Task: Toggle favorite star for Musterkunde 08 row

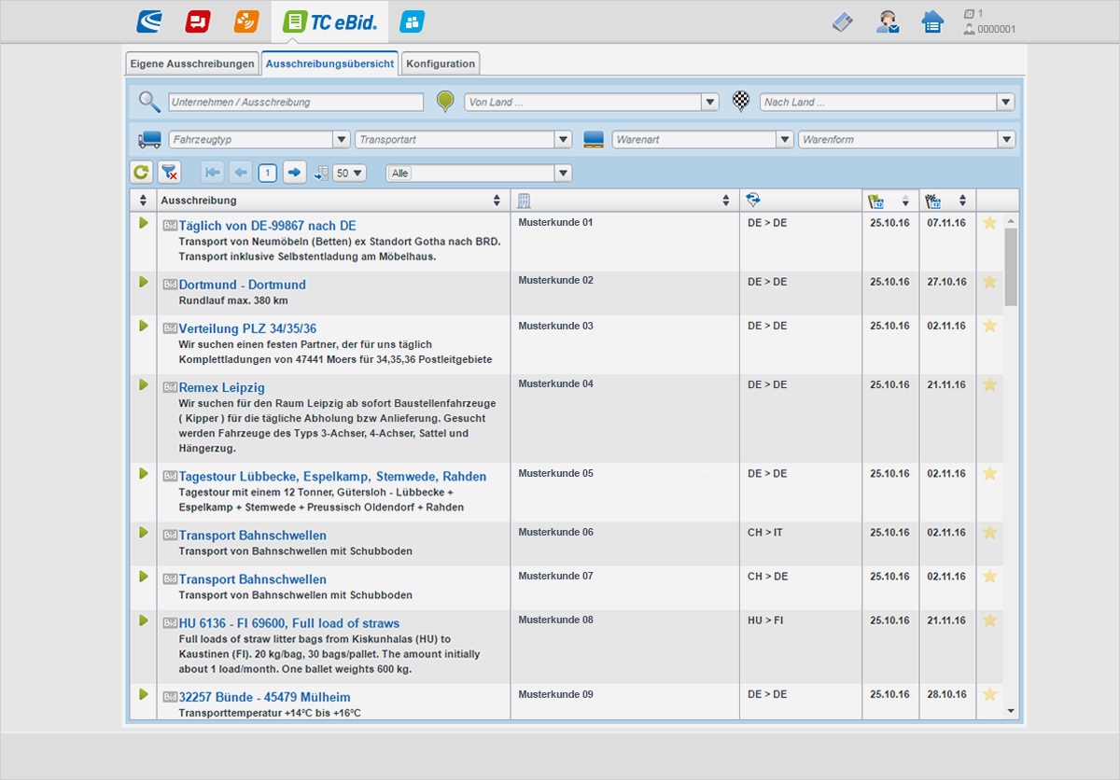Action: tap(990, 620)
